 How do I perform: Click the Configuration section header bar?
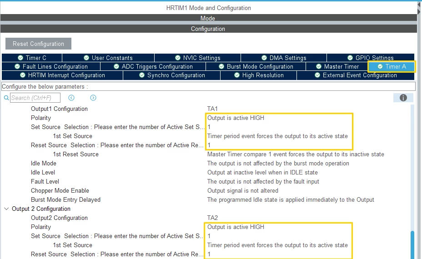(x=209, y=29)
